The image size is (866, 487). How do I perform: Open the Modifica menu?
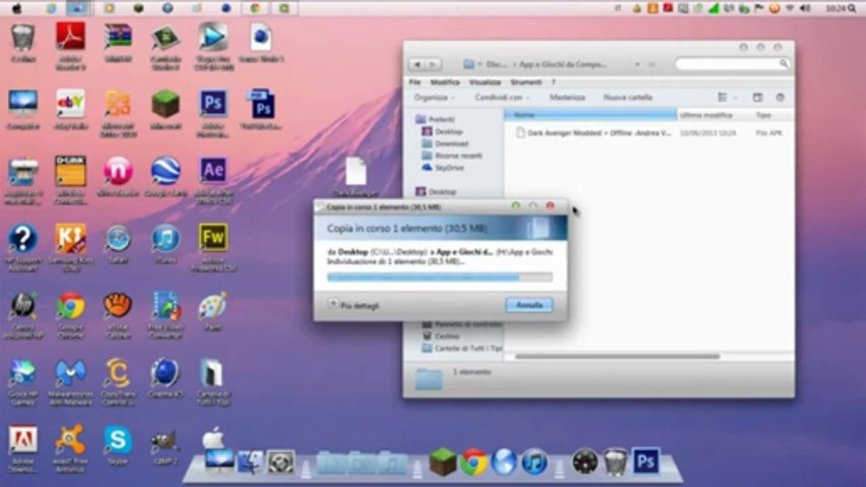pyautogui.click(x=445, y=82)
